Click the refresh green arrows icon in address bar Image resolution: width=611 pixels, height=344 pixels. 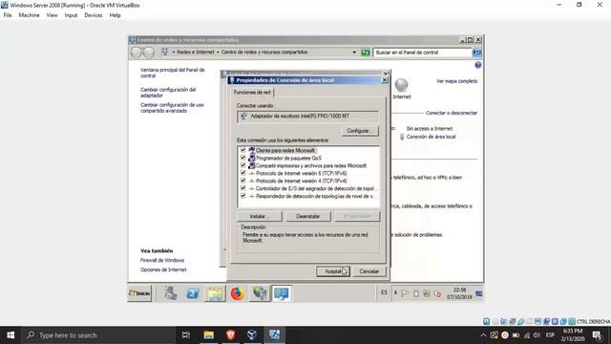click(365, 53)
